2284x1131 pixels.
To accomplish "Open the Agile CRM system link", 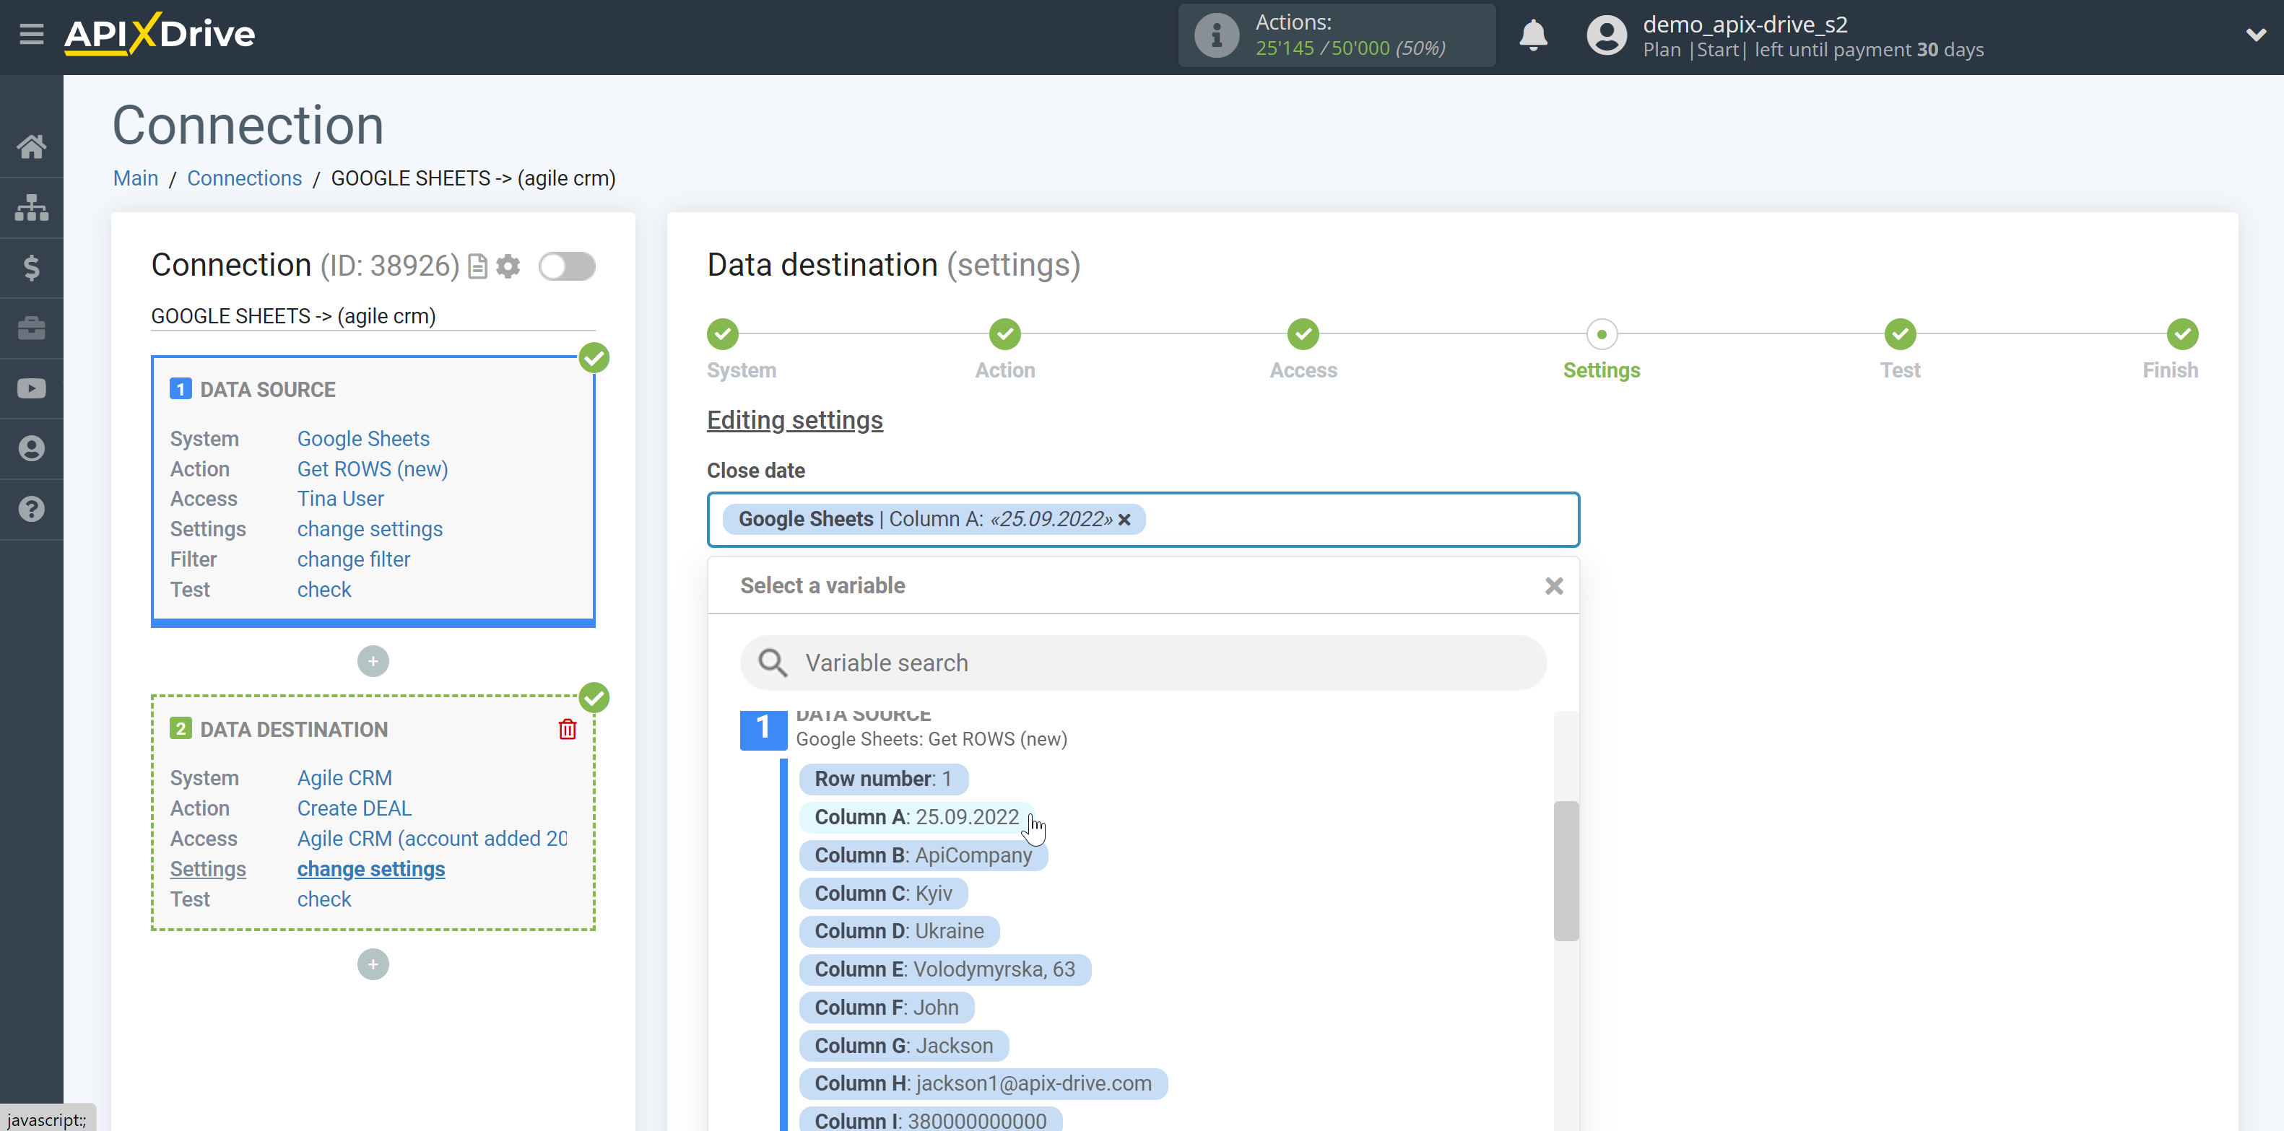I will coord(345,777).
